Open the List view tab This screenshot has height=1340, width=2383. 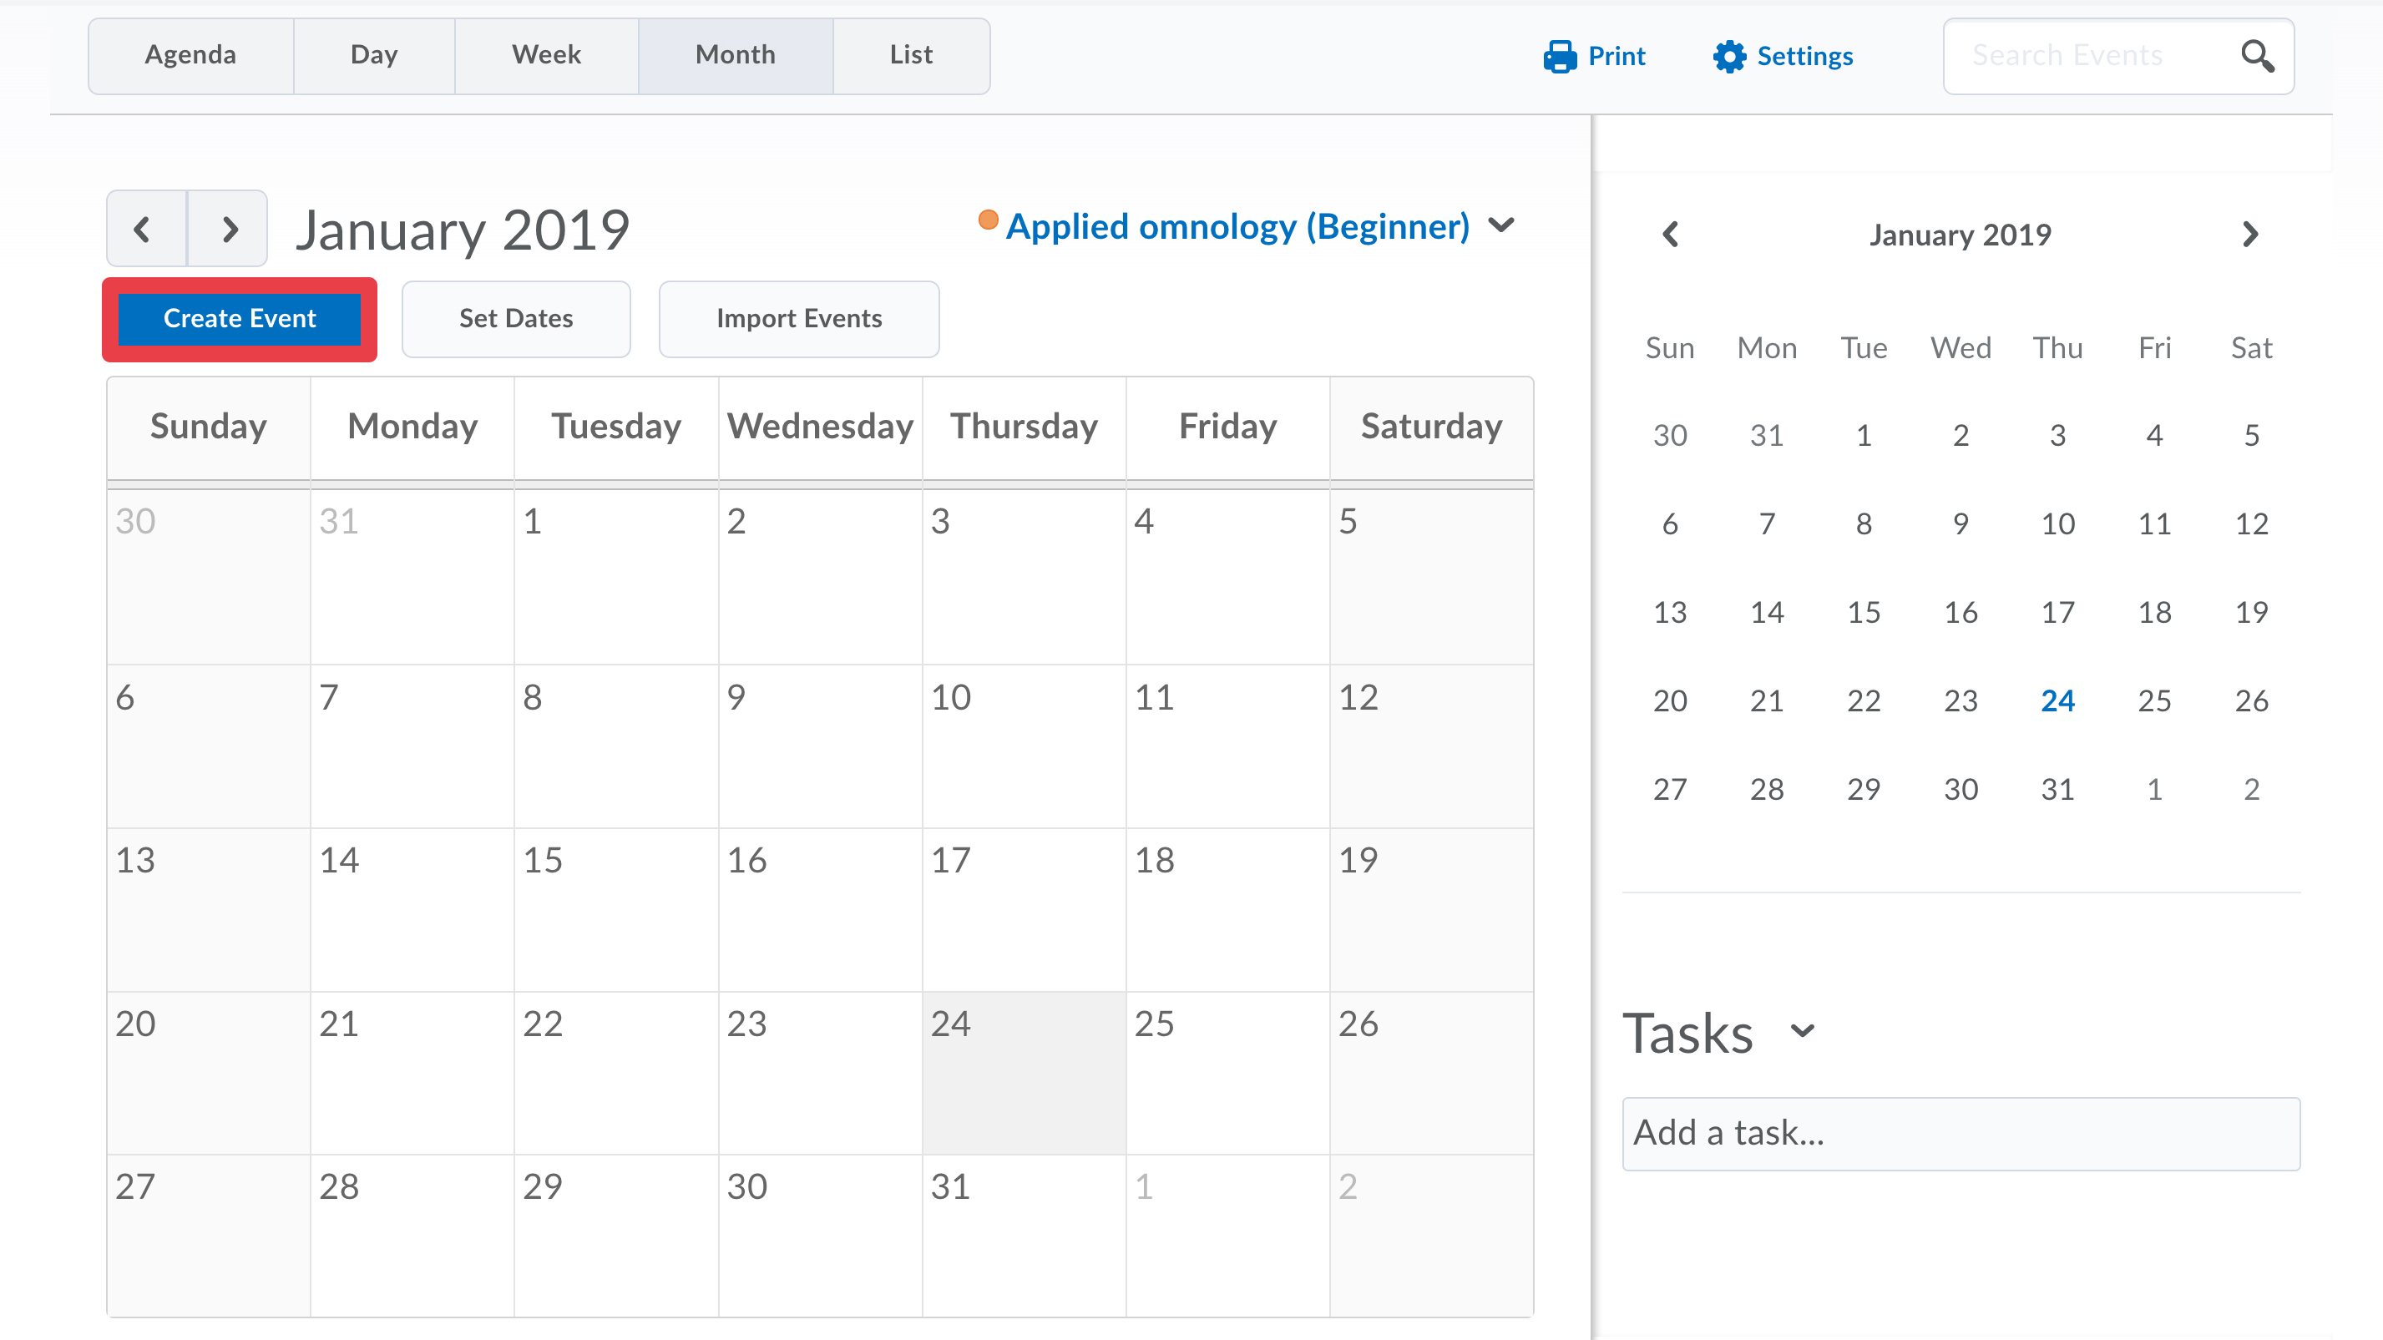coord(910,55)
